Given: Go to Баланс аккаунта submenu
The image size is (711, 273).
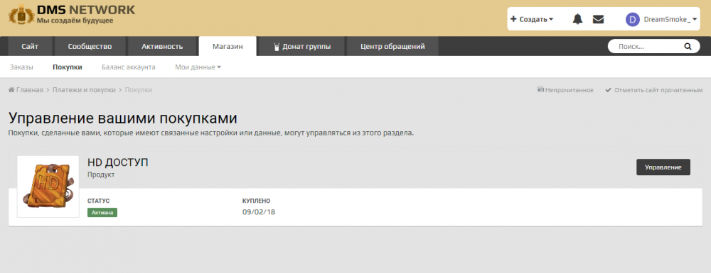Looking at the screenshot, I should point(129,67).
